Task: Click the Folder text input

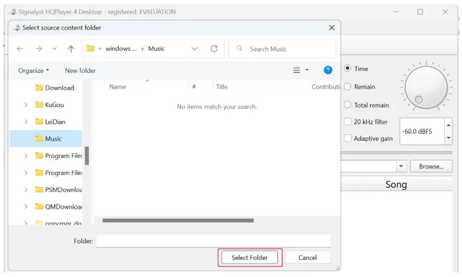Action: (x=214, y=241)
